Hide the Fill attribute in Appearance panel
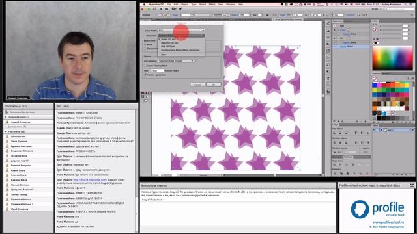 click(334, 38)
